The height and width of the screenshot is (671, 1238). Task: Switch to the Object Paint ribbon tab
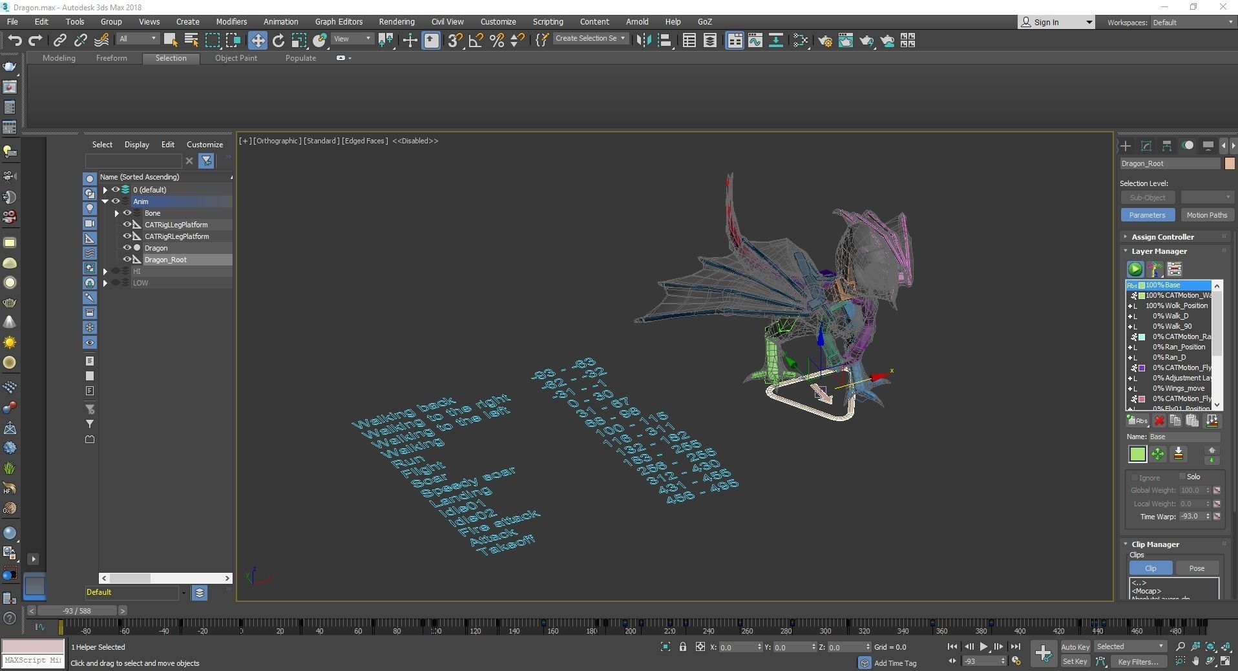click(x=236, y=58)
